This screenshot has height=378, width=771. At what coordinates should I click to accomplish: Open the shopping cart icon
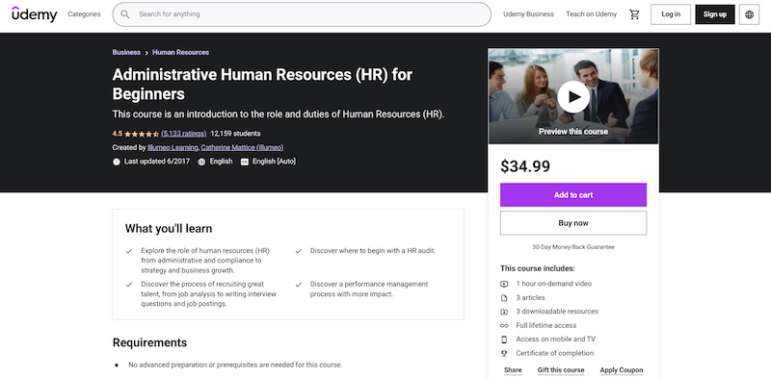tap(634, 14)
